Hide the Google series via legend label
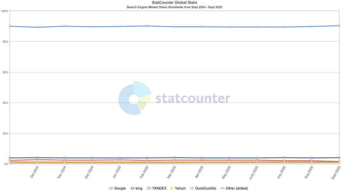Viewport: 349px width, 196px height. coord(120,188)
